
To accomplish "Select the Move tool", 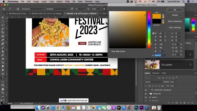I will pos(2,18).
